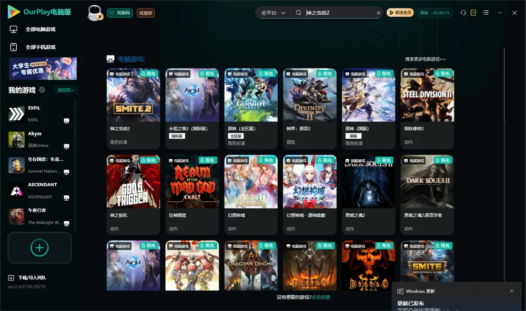Image resolution: width=526 pixels, height=311 pixels.
Task: Launch ASCENDANT from my games list
Action: (x=39, y=191)
